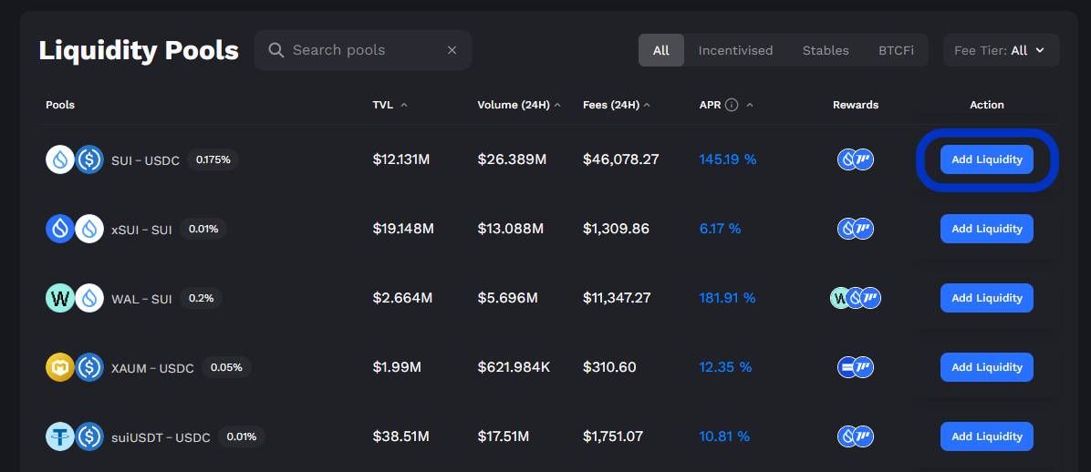This screenshot has height=472, width=1091.
Task: Clear search with the X icon
Action: pos(452,50)
